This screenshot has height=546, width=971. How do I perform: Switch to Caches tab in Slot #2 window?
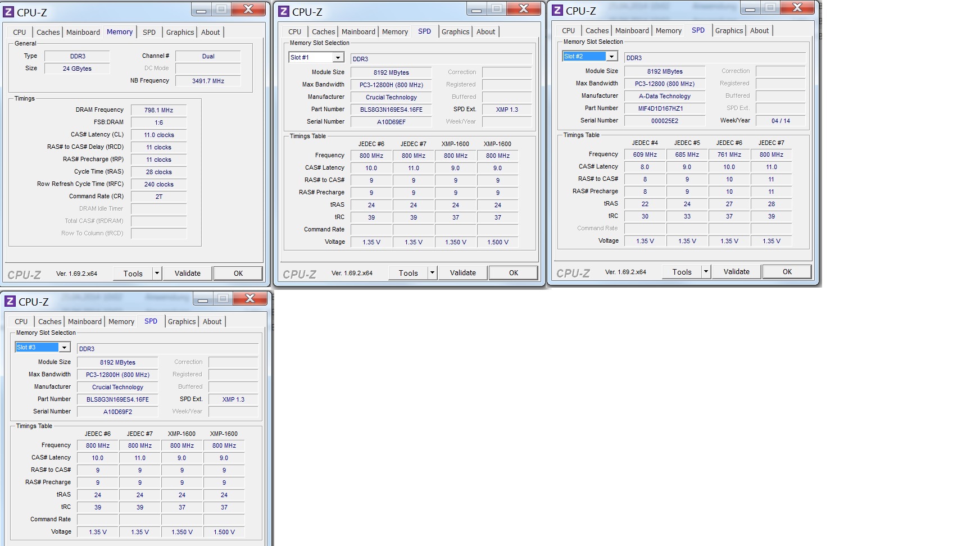(597, 30)
